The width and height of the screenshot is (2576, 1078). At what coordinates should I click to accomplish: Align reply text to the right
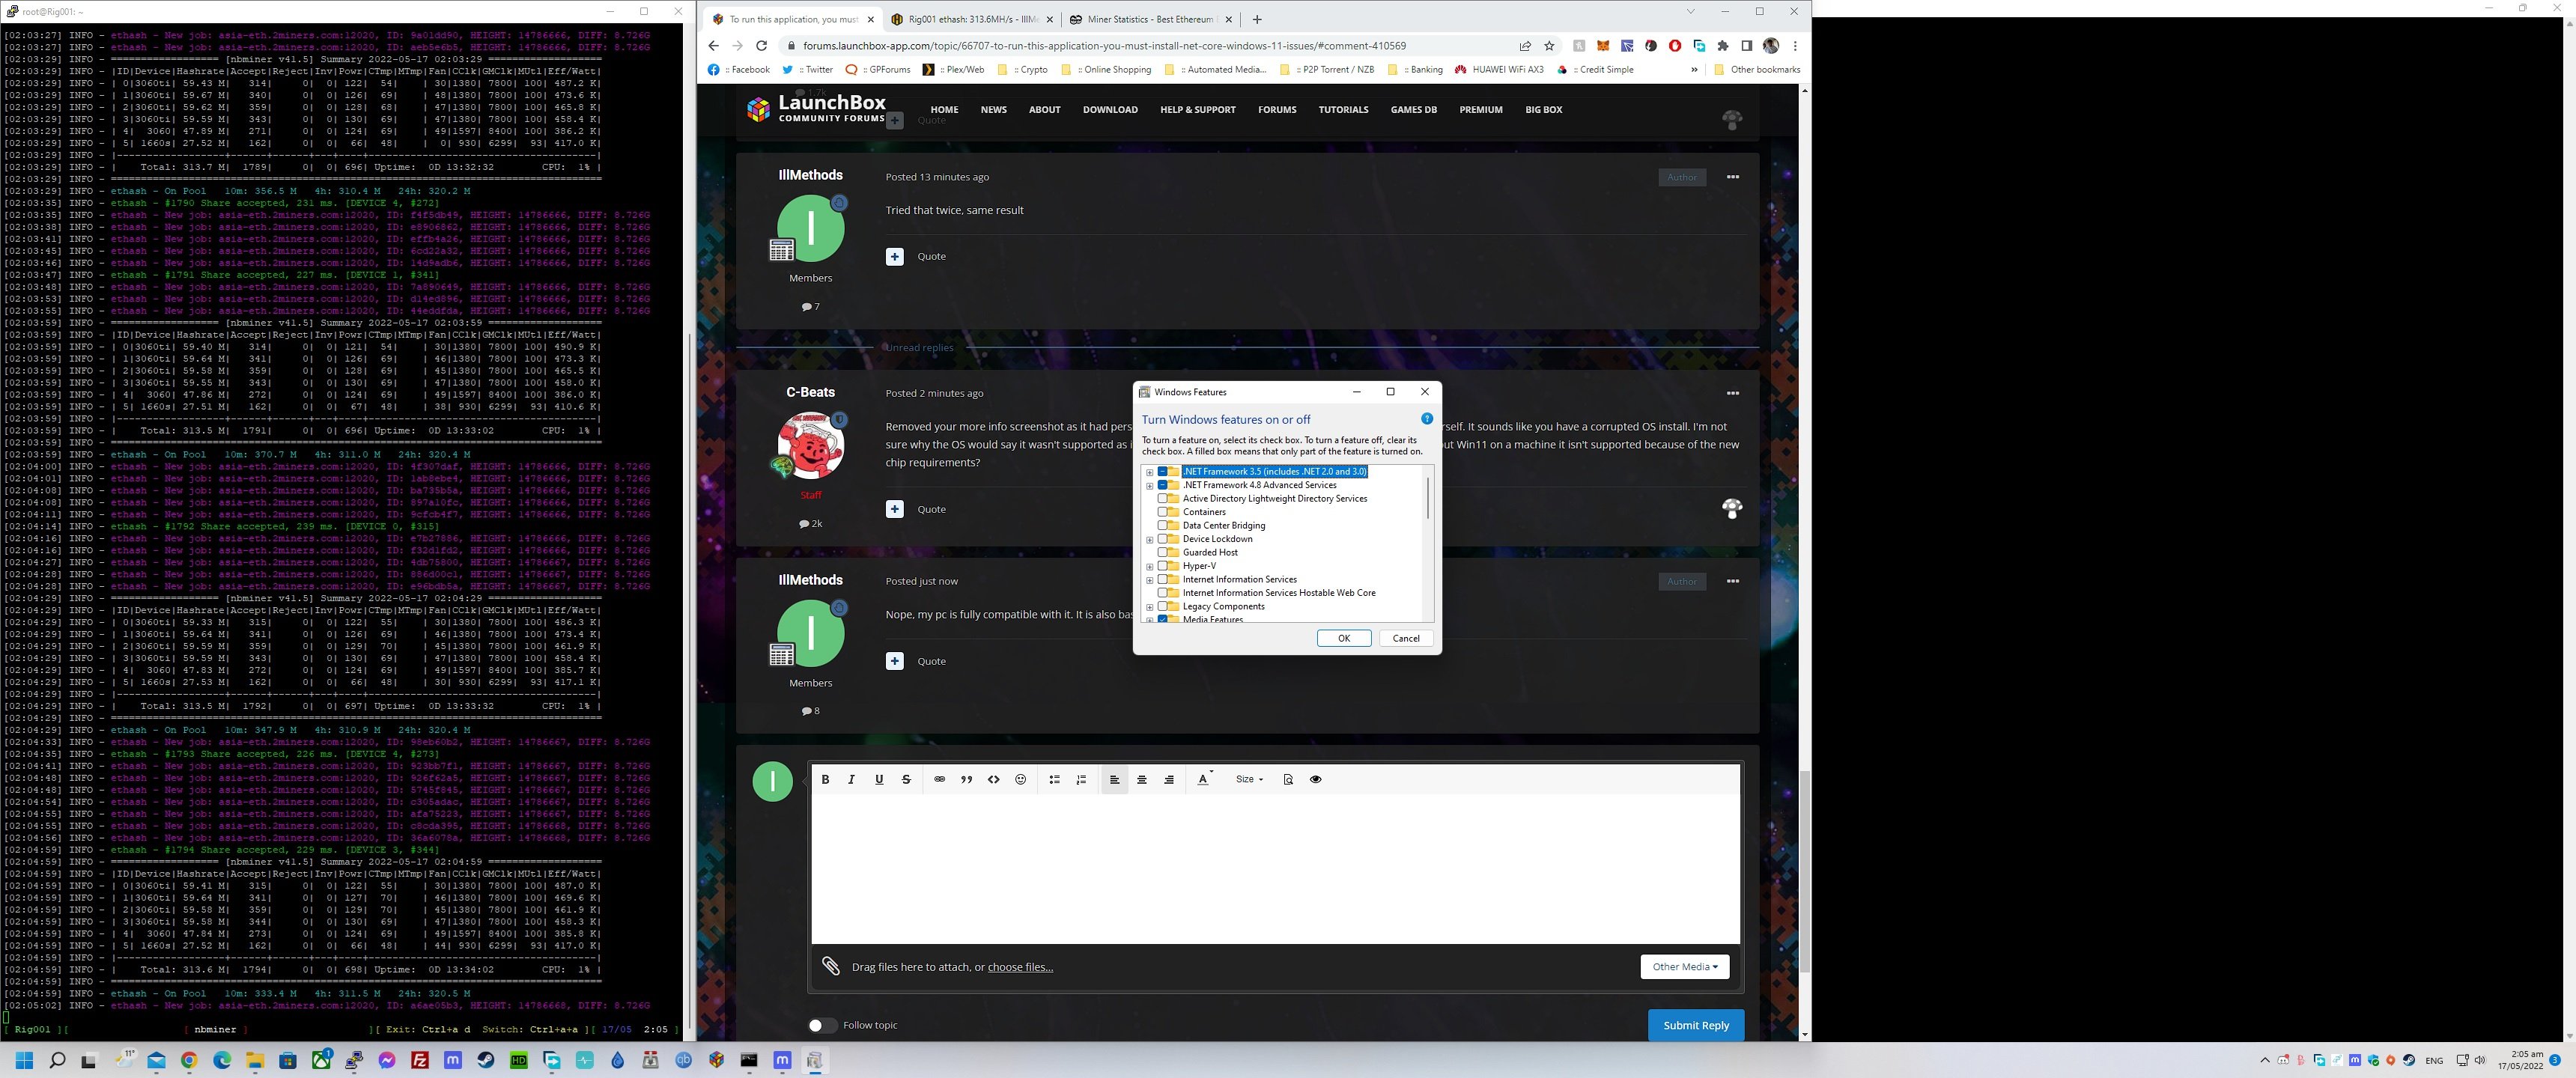coord(1169,779)
